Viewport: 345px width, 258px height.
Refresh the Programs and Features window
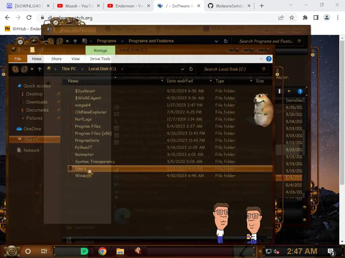pos(225,41)
